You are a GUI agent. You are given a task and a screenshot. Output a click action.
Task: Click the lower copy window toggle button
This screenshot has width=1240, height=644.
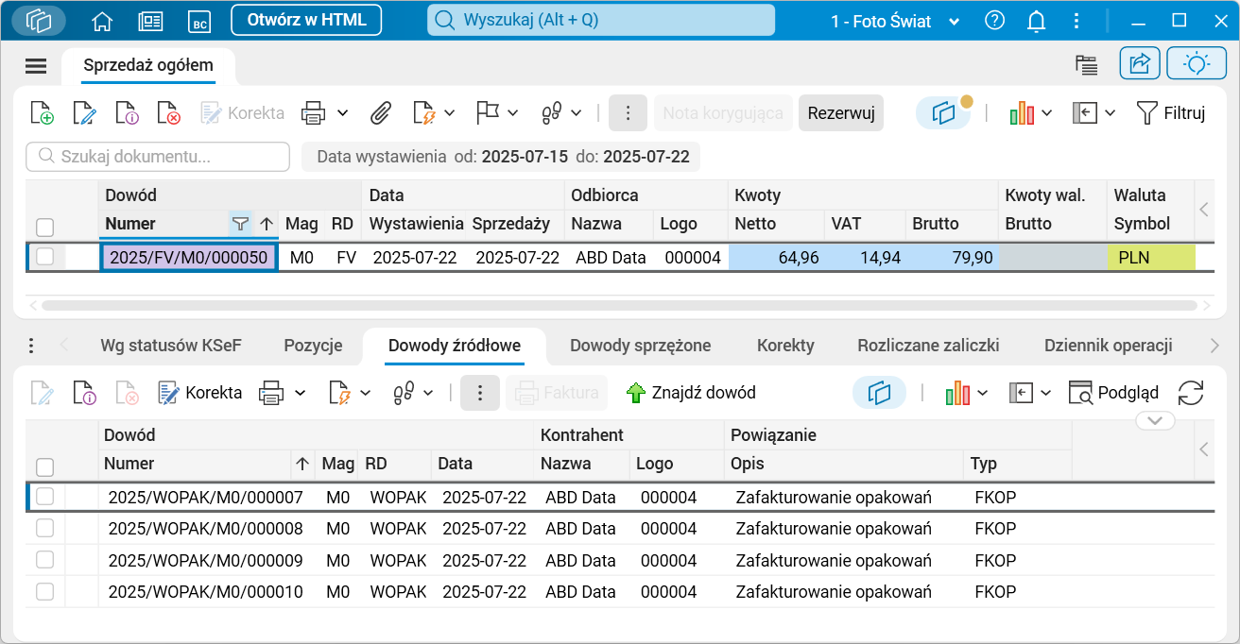[x=879, y=393]
